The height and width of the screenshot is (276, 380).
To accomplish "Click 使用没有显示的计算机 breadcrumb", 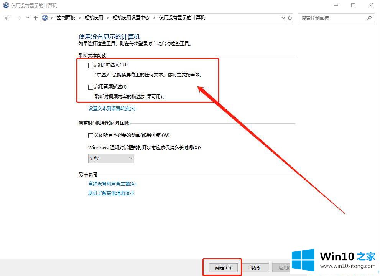I will [182, 18].
